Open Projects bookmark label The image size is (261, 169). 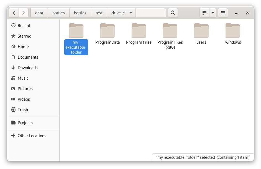[x=25, y=123]
